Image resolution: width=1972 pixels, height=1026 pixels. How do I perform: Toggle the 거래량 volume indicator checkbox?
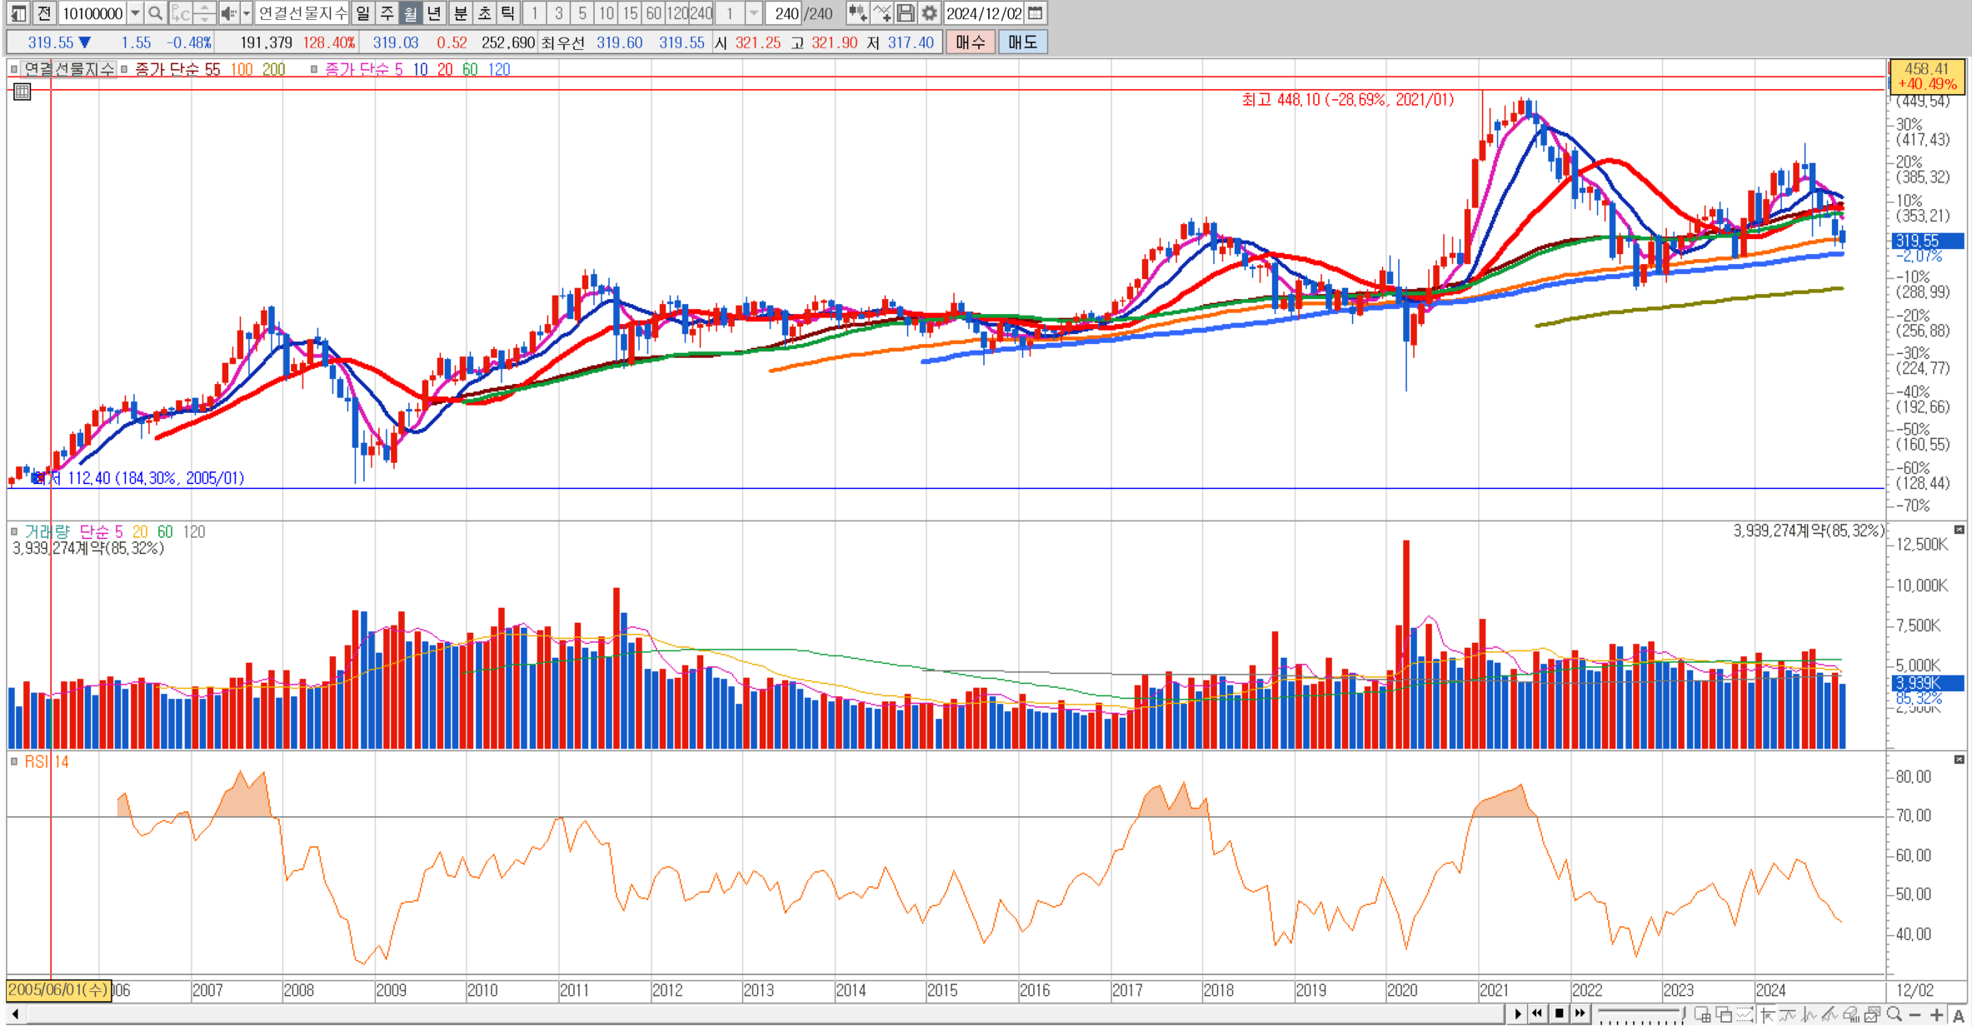14,531
